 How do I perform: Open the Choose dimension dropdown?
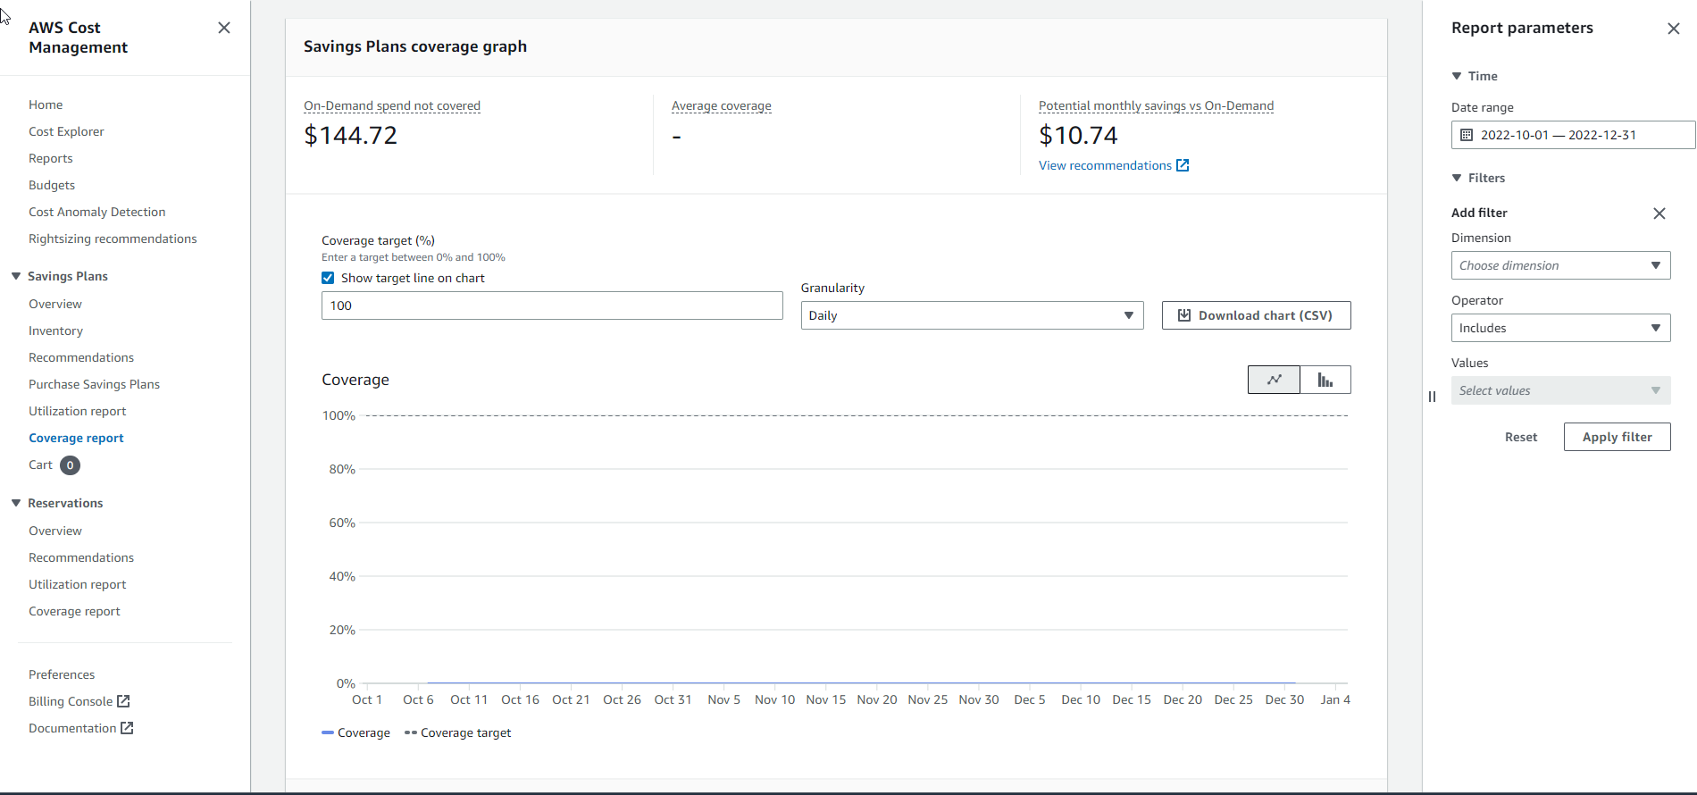point(1560,265)
